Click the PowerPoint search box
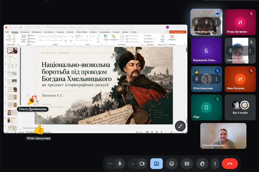259x172 pixels. 110,27
